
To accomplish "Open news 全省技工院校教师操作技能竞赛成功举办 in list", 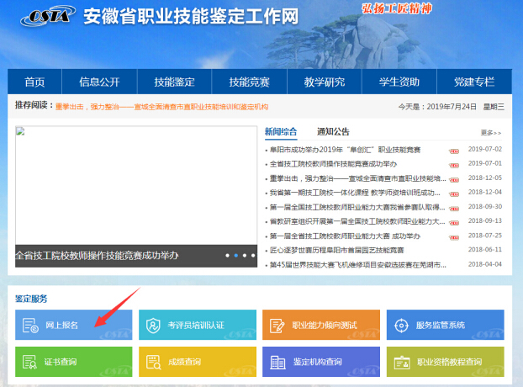I will pyautogui.click(x=333, y=164).
